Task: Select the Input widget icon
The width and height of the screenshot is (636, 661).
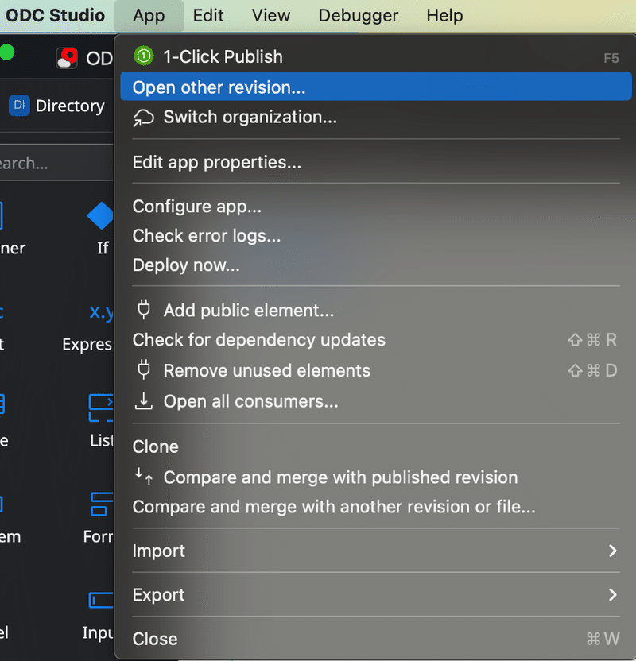Action: click(101, 600)
